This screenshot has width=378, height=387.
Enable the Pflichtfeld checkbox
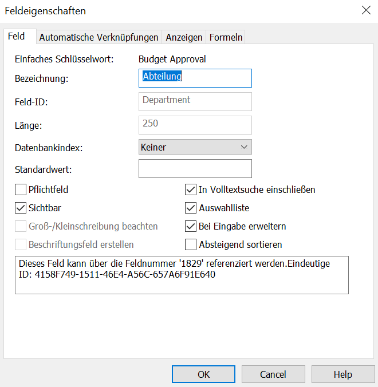pyautogui.click(x=21, y=189)
